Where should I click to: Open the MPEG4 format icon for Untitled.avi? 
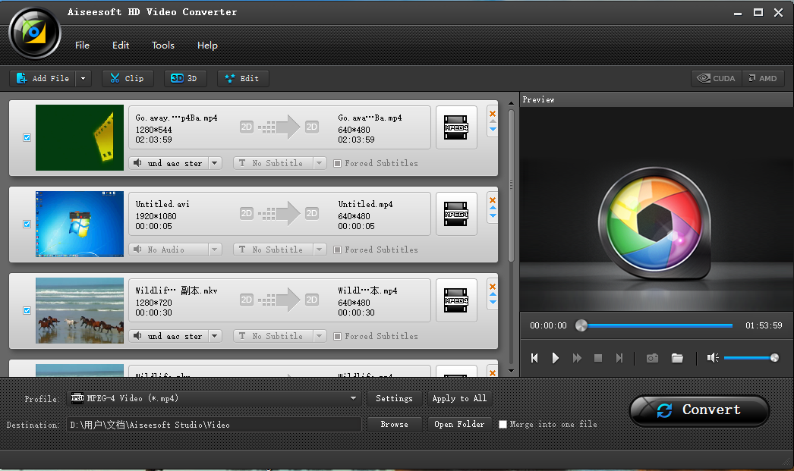point(455,214)
